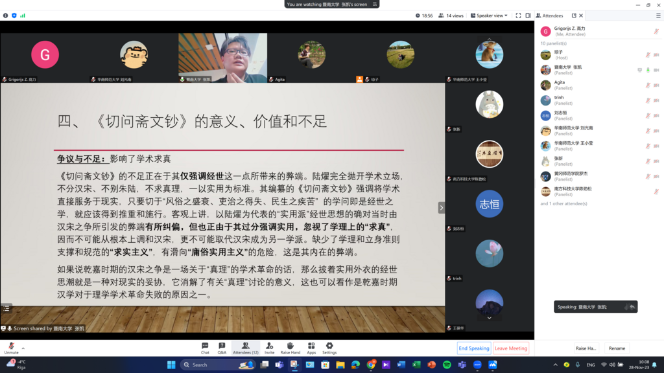Check network connection quality indicator

23,16
